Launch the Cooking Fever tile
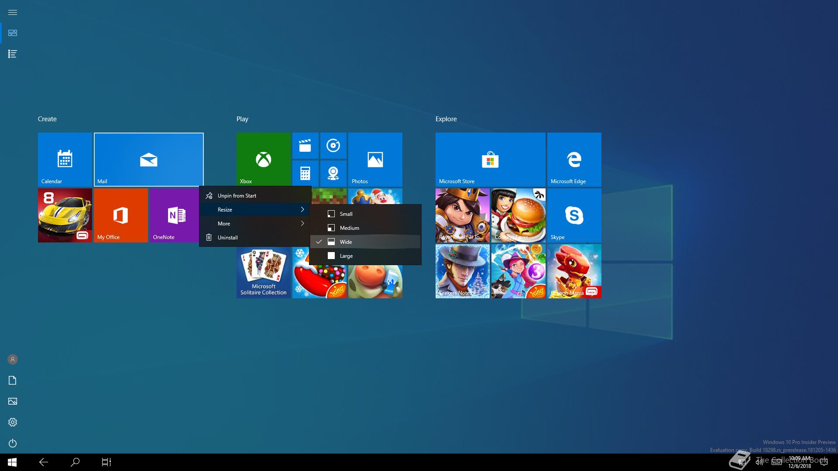Image resolution: width=838 pixels, height=471 pixels. tap(519, 215)
